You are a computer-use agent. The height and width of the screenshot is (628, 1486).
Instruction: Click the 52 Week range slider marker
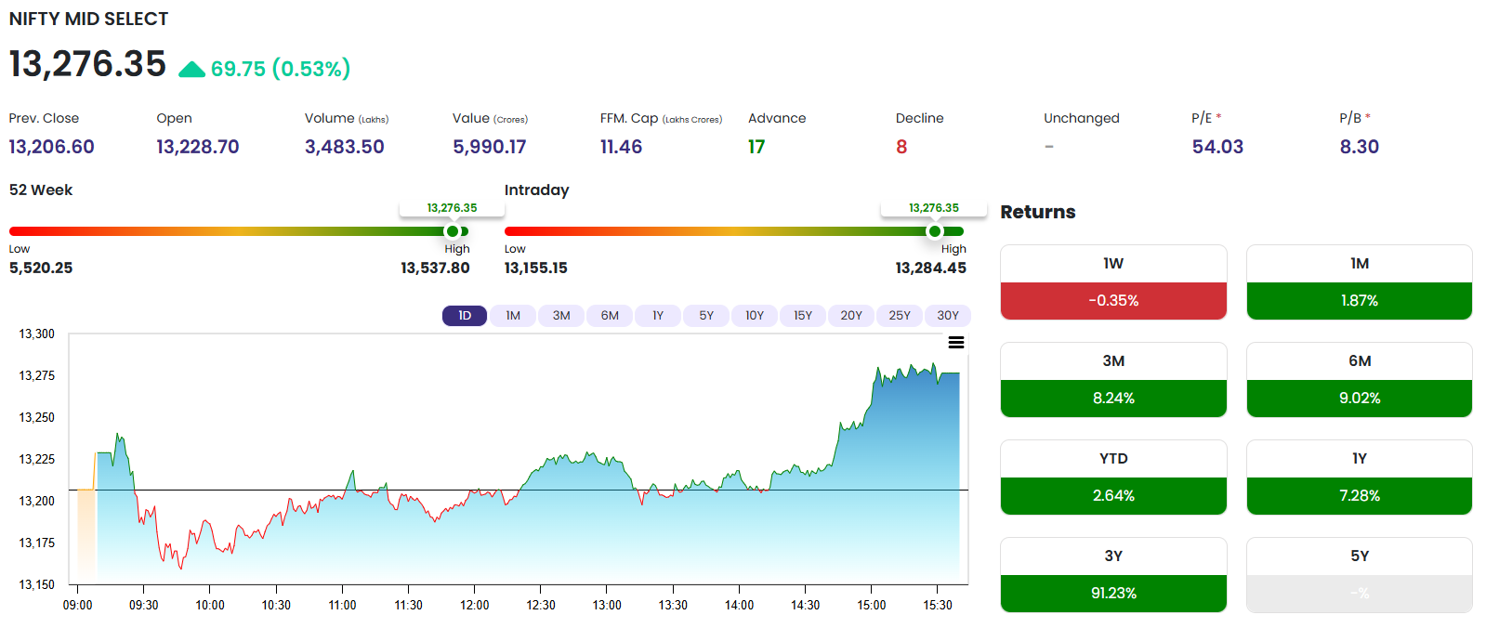453,231
